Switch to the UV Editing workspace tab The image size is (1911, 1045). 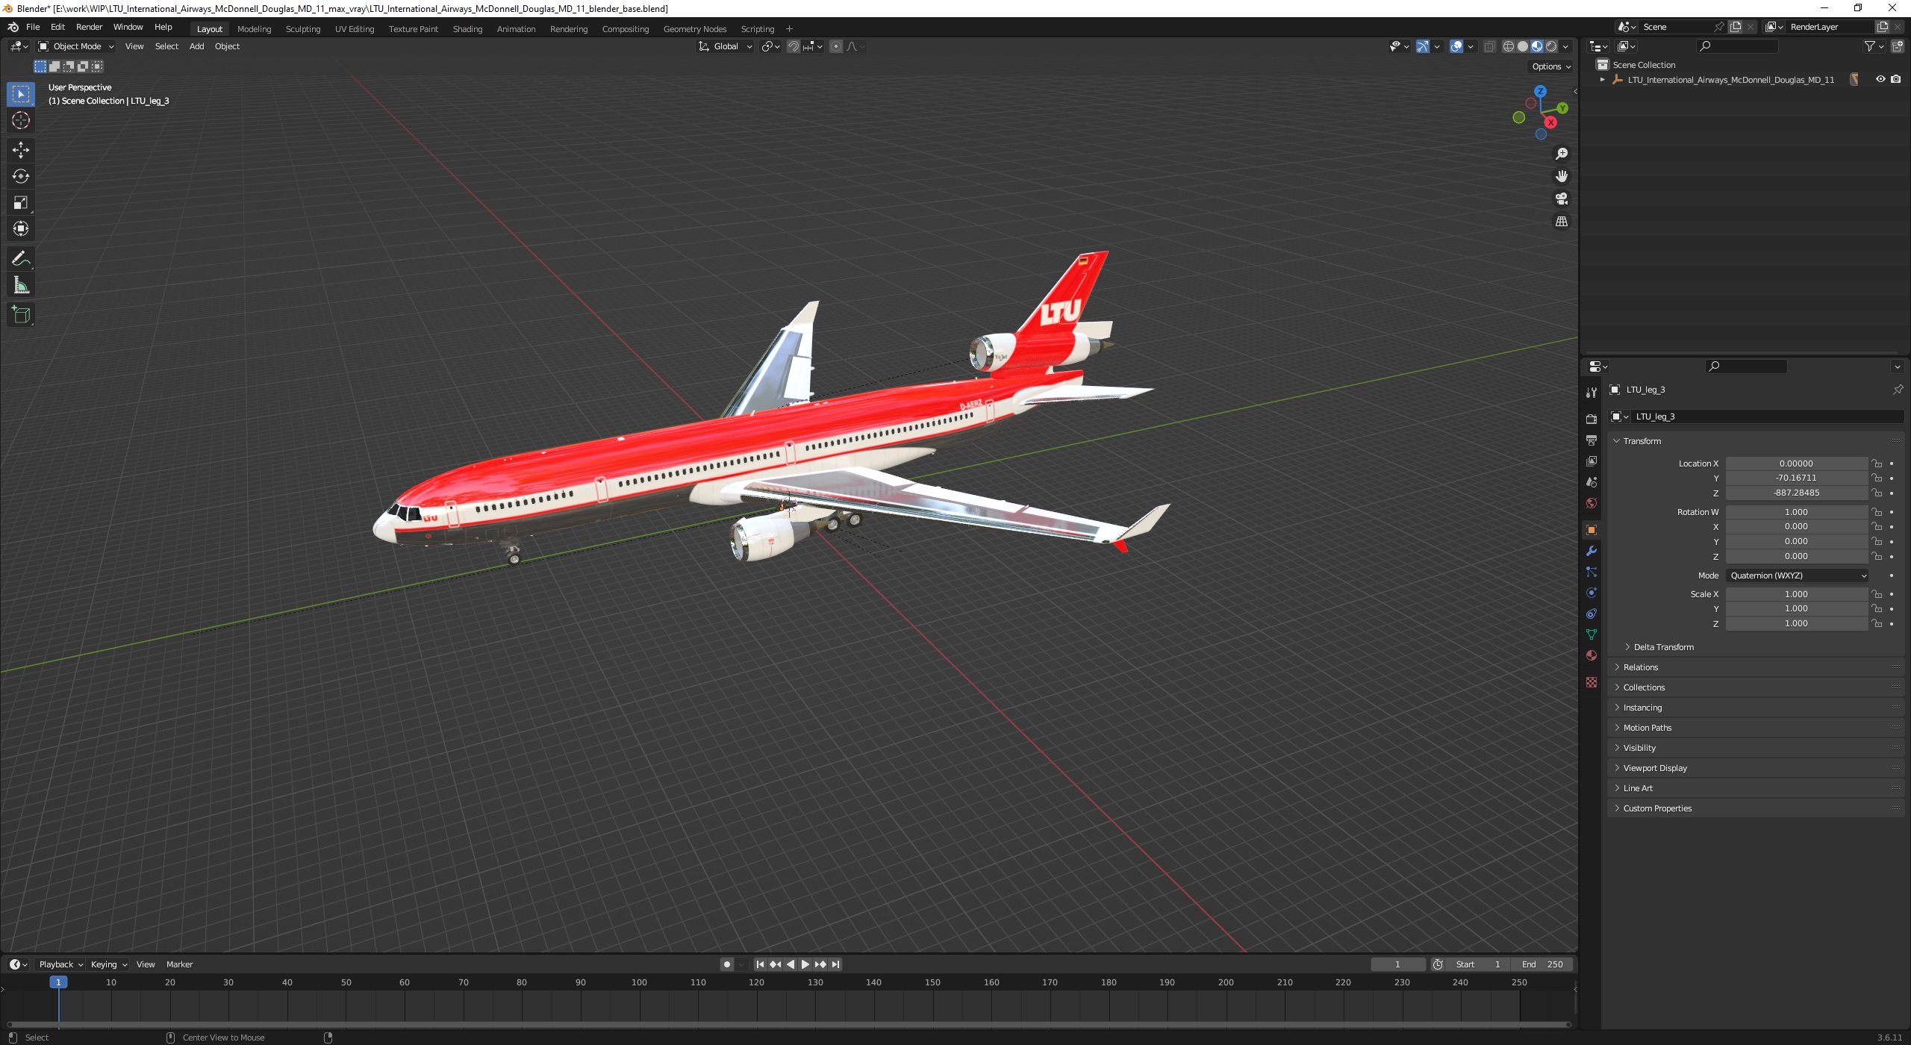pos(355,29)
